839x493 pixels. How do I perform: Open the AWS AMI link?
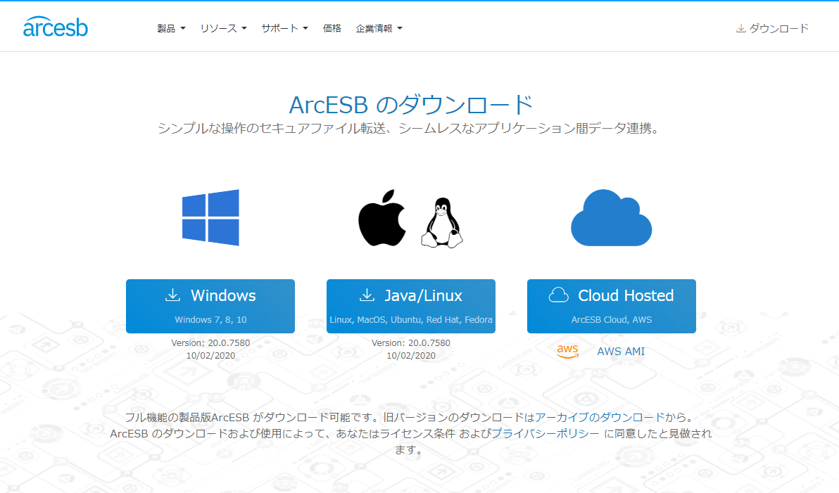click(x=621, y=352)
